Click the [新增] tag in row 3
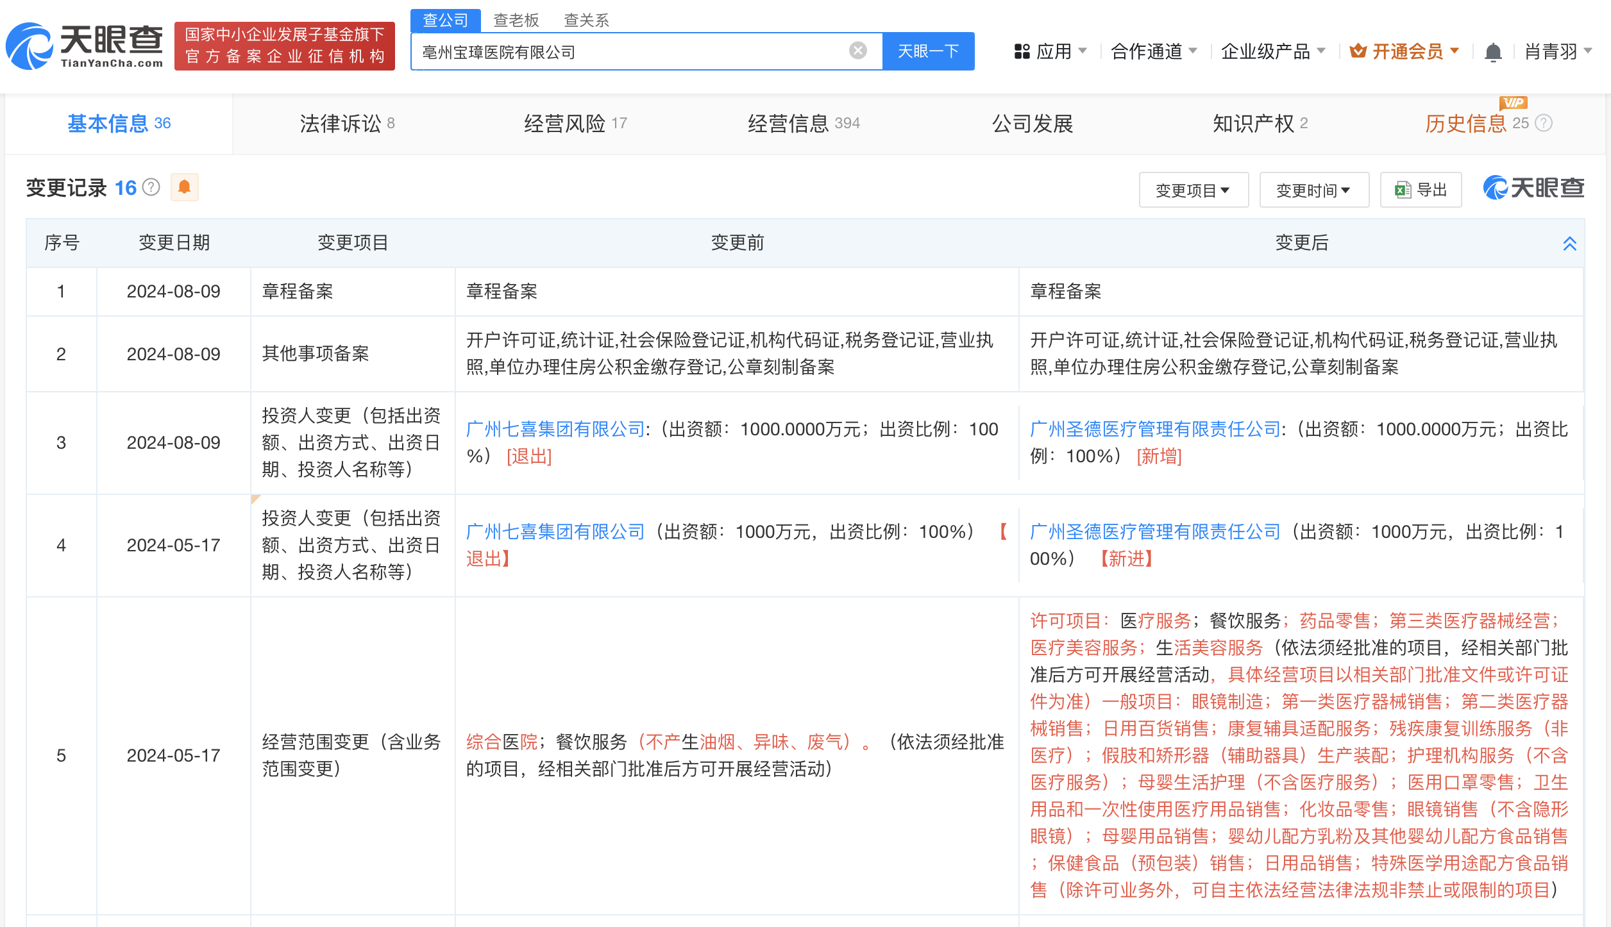This screenshot has height=927, width=1611. pos(1159,456)
